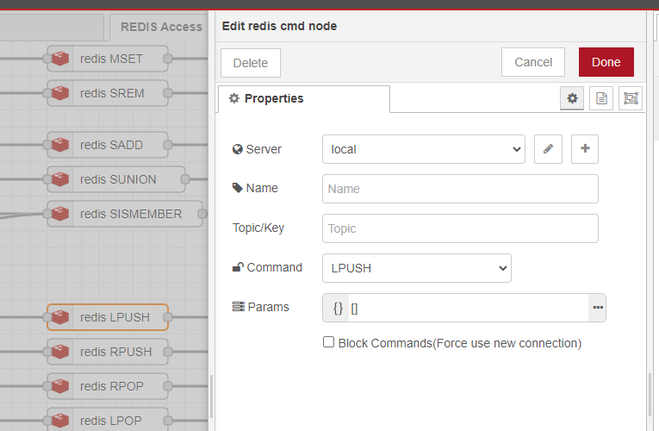659x431 pixels.
Task: Click the Delete button
Action: click(251, 63)
